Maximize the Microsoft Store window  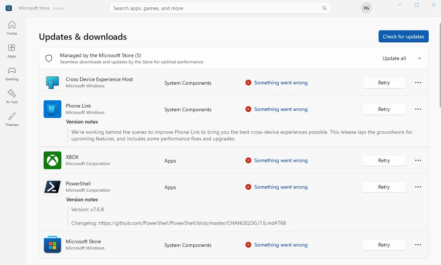pos(417,5)
